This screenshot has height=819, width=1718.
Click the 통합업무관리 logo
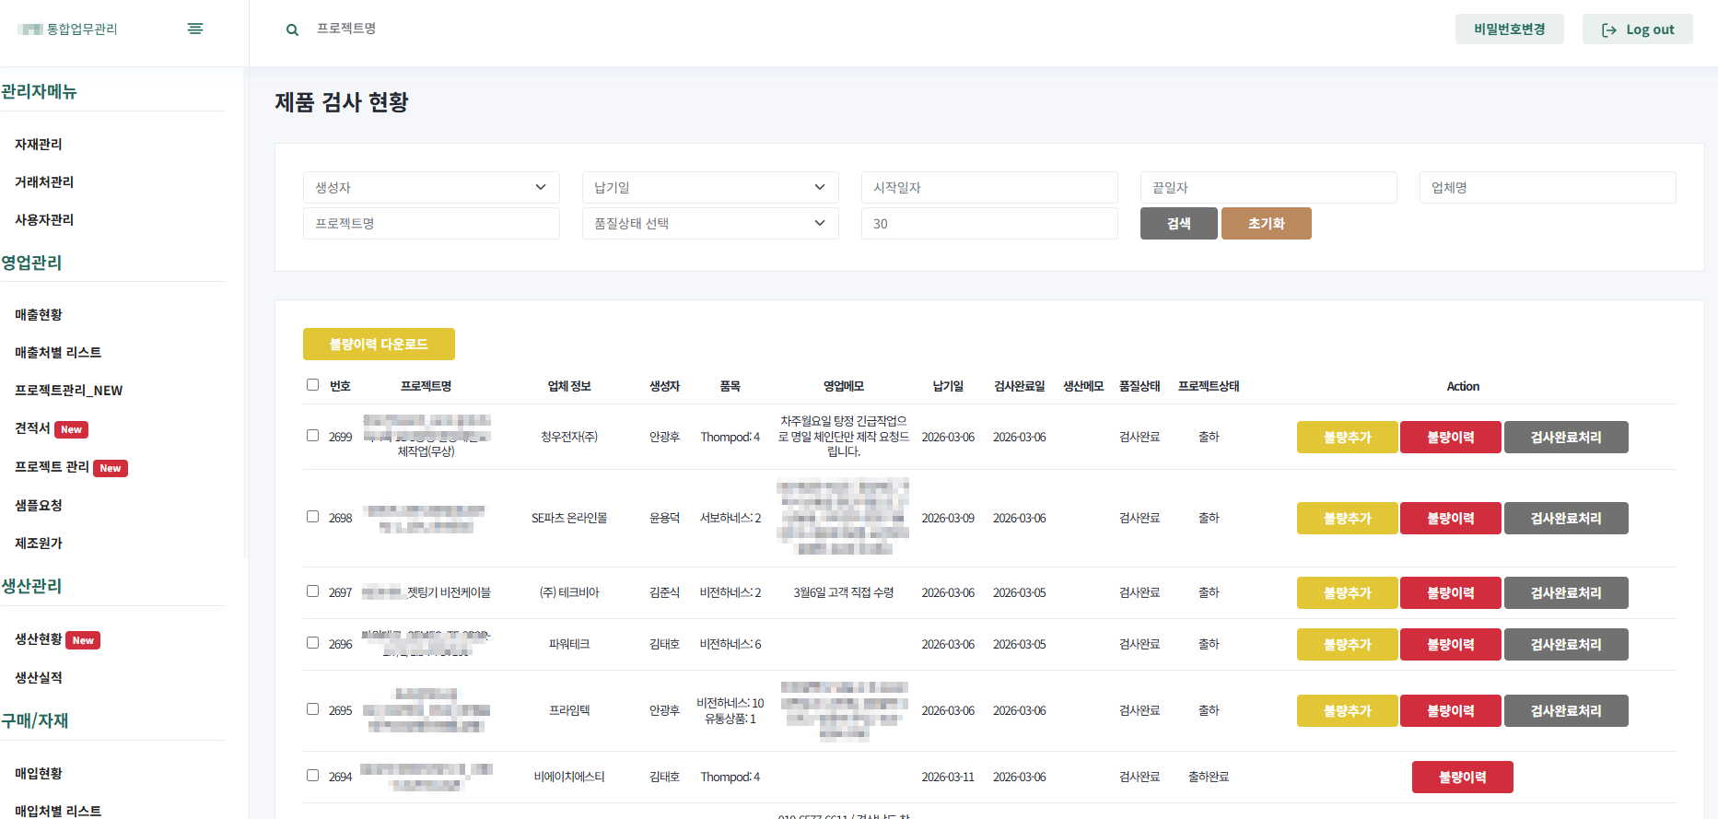(x=68, y=29)
